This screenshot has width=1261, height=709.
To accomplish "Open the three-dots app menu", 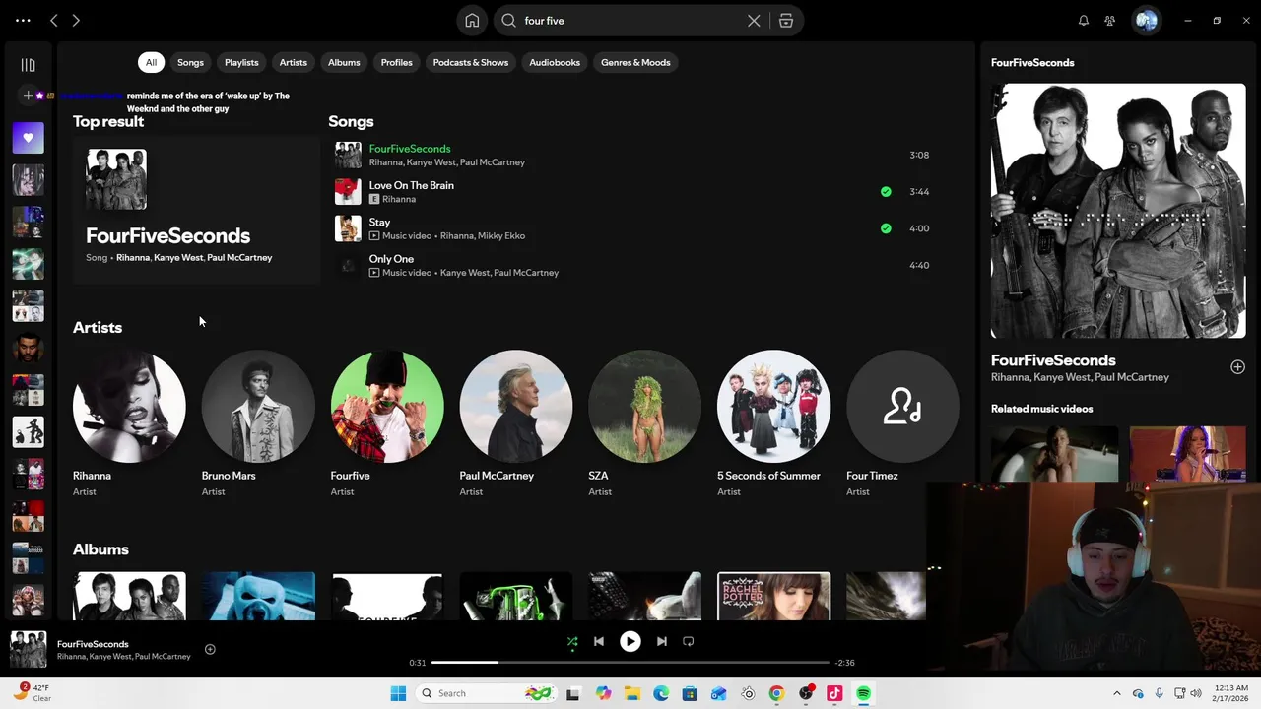I will click(23, 21).
